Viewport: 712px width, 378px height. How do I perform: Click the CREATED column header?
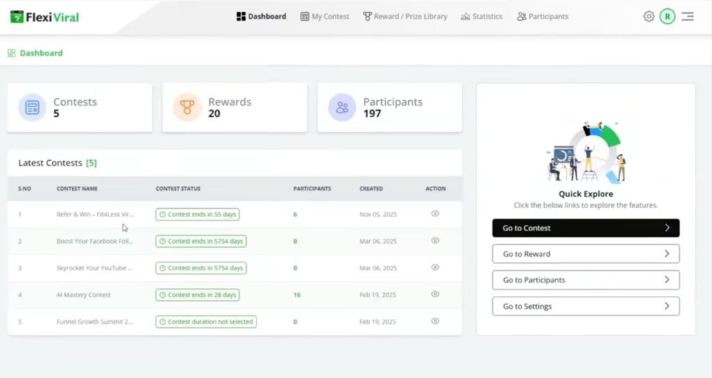pos(371,189)
